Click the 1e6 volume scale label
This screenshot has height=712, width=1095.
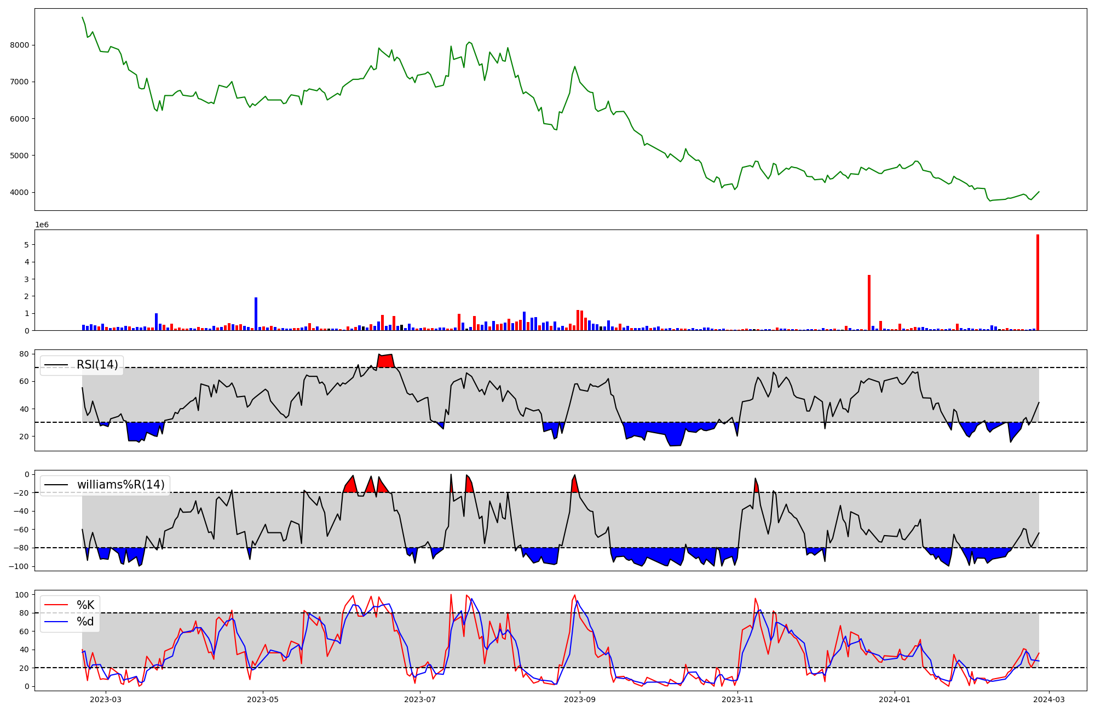click(x=42, y=225)
